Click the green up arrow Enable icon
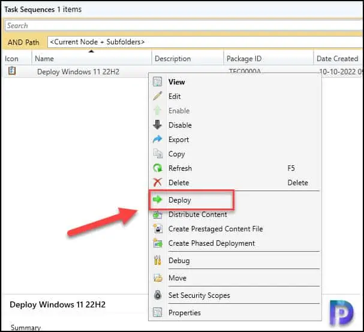 click(x=158, y=110)
